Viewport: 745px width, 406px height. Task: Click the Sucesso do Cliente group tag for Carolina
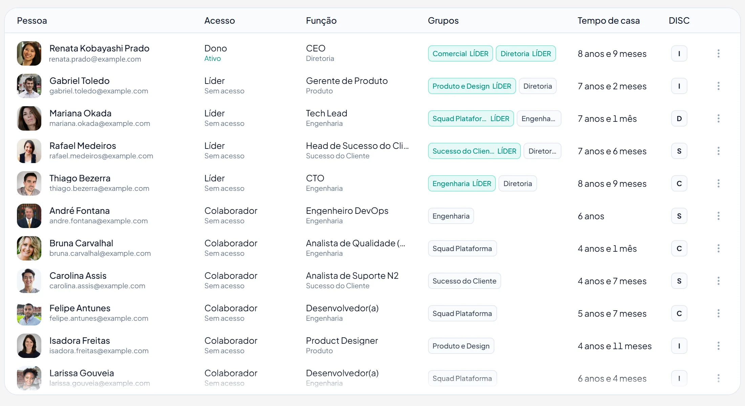point(464,281)
